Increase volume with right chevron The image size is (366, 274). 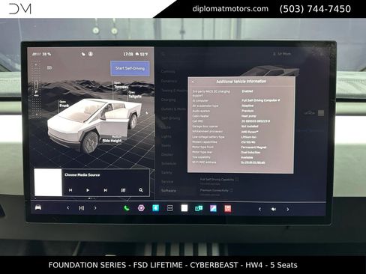point(288,209)
